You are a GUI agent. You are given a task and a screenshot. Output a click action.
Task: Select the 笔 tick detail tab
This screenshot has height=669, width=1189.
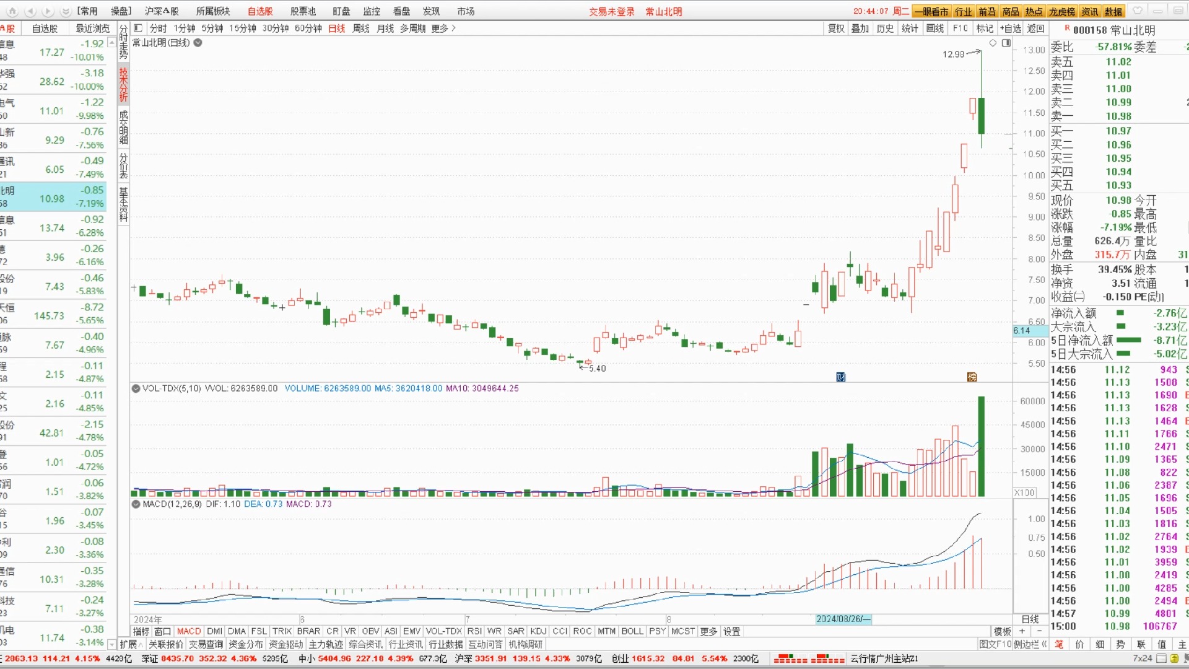click(x=1059, y=644)
